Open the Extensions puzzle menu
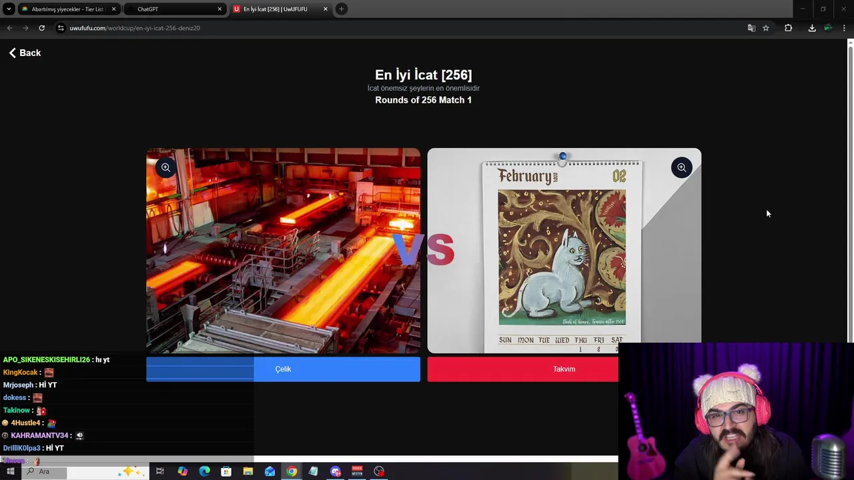The image size is (854, 480). point(788,28)
